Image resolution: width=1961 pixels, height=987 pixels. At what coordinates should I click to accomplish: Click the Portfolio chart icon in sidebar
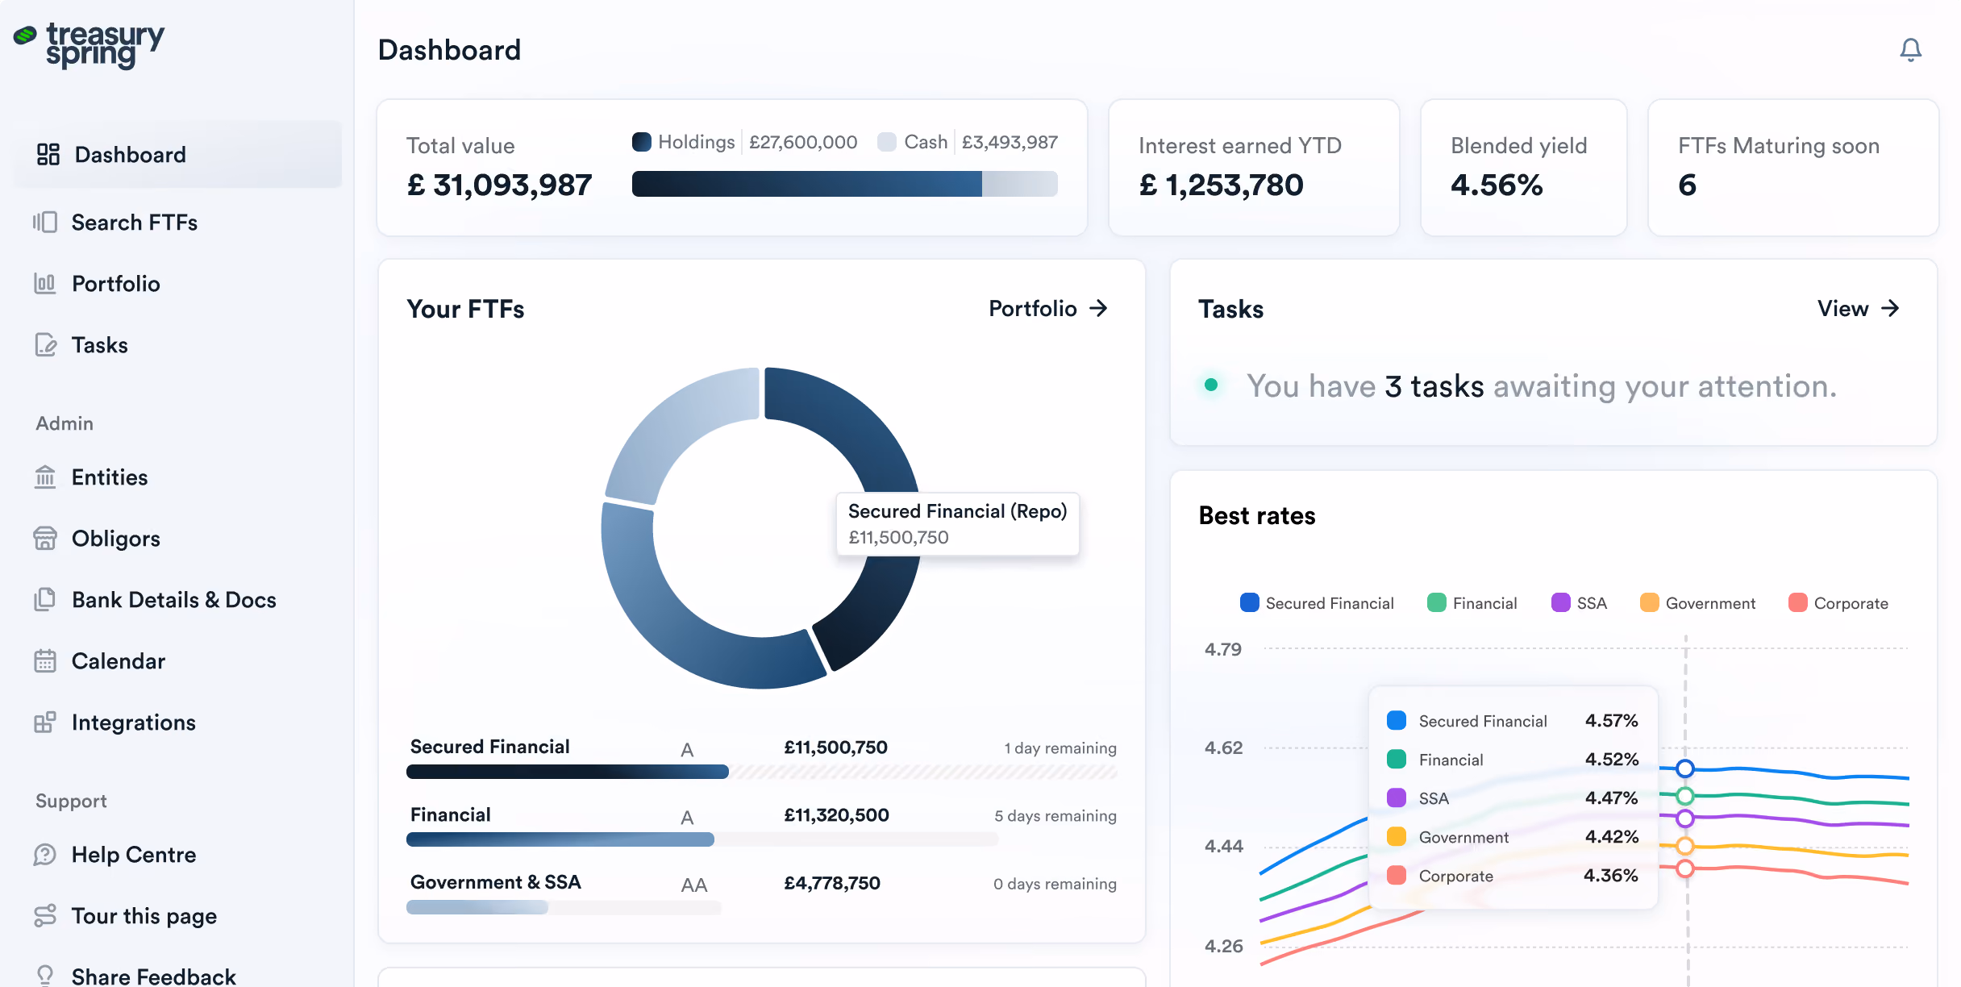click(x=45, y=283)
